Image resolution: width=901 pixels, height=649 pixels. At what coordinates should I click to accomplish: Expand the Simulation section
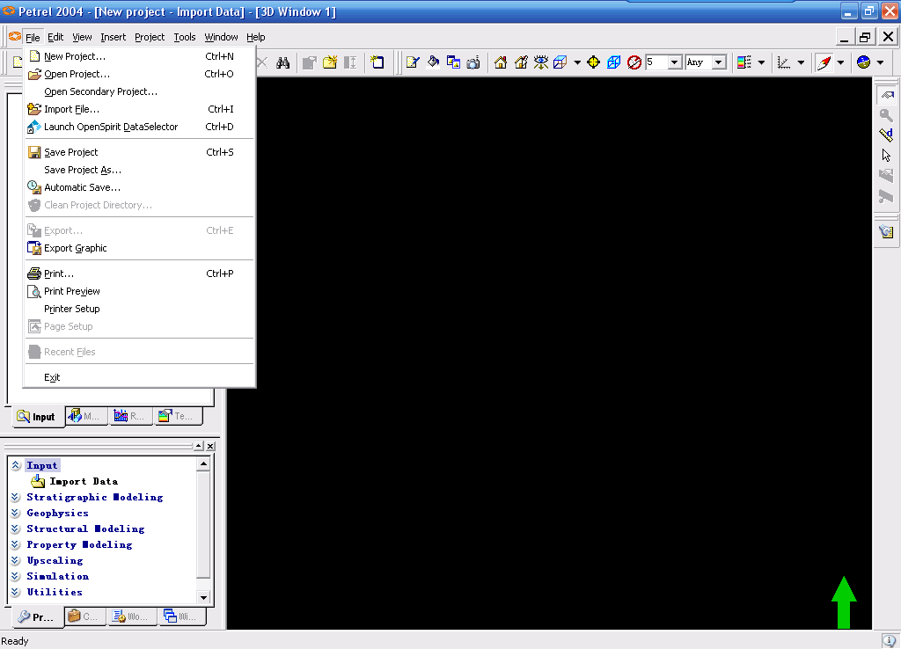[x=16, y=576]
